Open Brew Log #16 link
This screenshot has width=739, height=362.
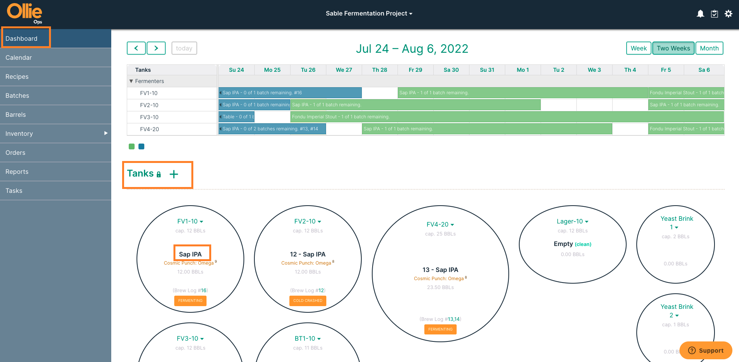click(x=203, y=290)
